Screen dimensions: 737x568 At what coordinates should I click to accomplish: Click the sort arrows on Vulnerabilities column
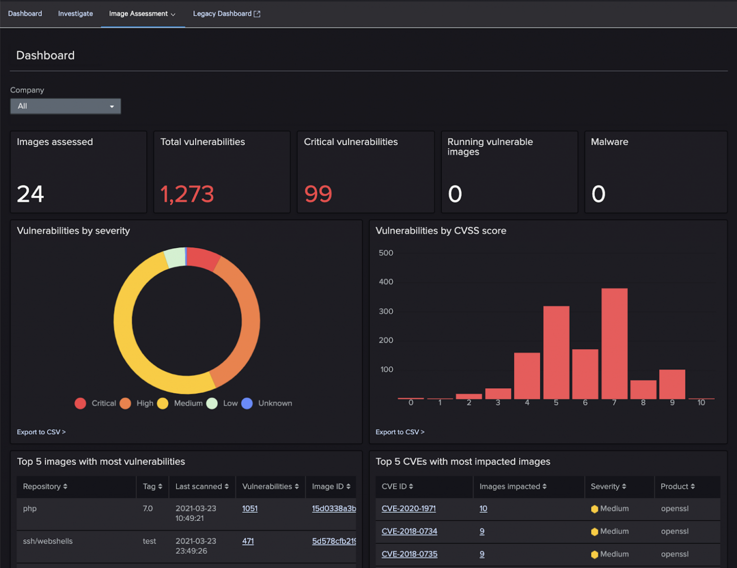pyautogui.click(x=297, y=486)
